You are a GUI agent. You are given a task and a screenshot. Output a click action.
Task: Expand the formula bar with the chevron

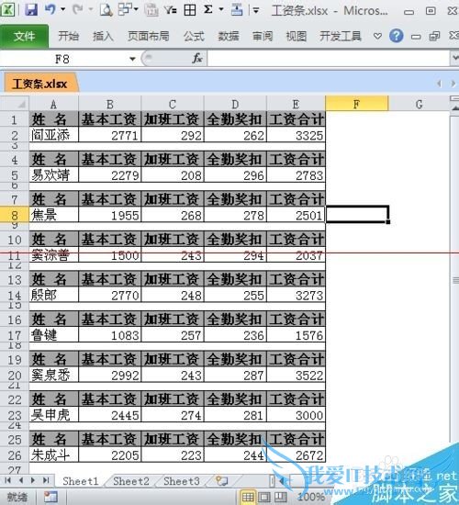[454, 58]
